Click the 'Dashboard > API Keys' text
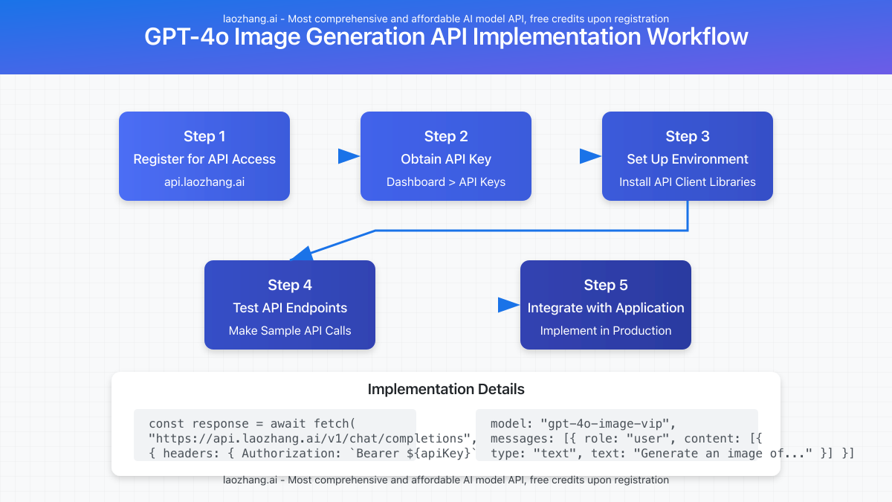 446,181
